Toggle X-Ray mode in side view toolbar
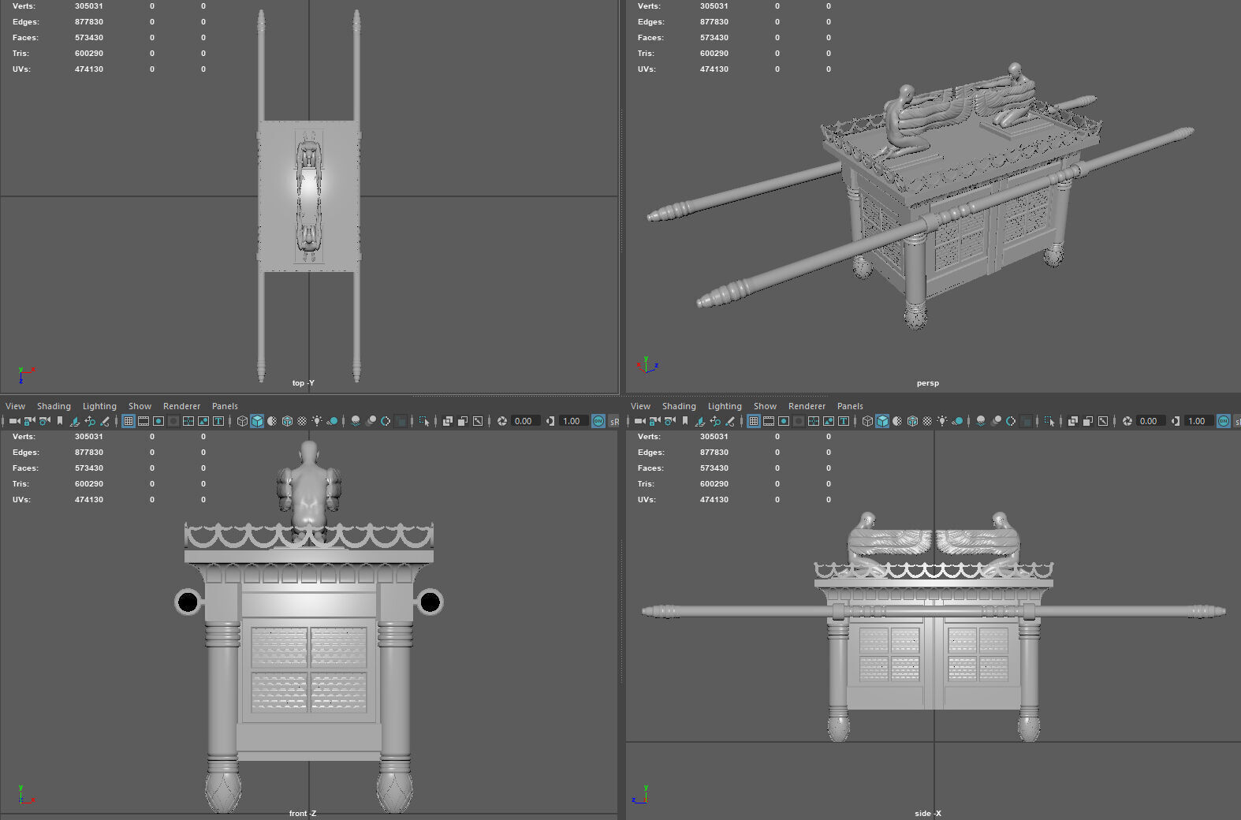The height and width of the screenshot is (820, 1241). (x=1073, y=421)
